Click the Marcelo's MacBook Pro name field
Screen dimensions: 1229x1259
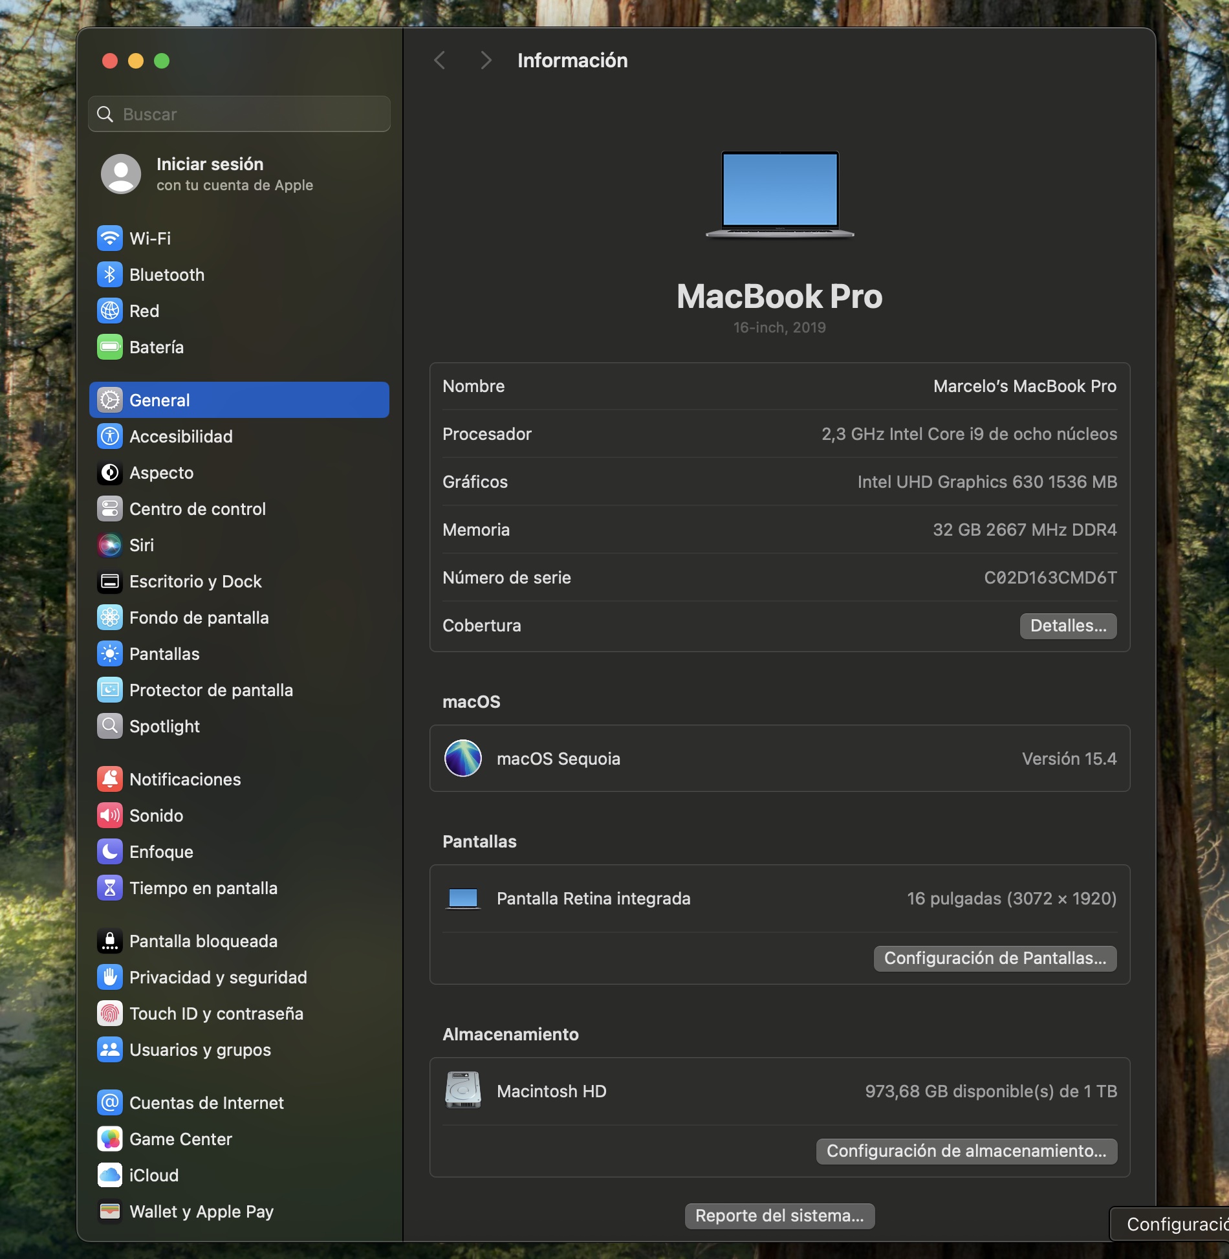click(x=1024, y=386)
